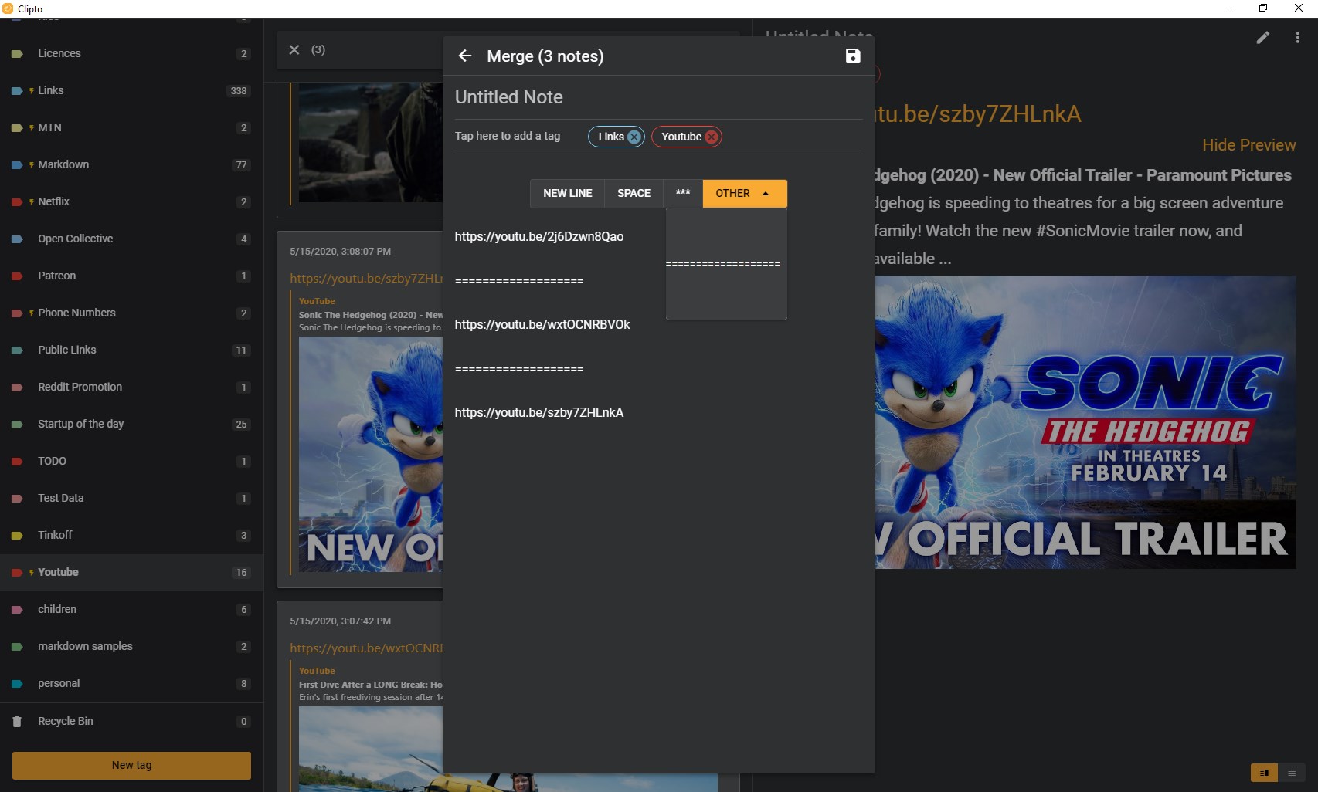The width and height of the screenshot is (1318, 792).
Task: Click the Sonic thumbnail in the note list
Action: click(x=371, y=455)
